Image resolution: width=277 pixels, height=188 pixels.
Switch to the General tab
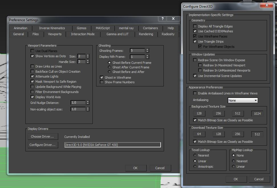(x=18, y=34)
